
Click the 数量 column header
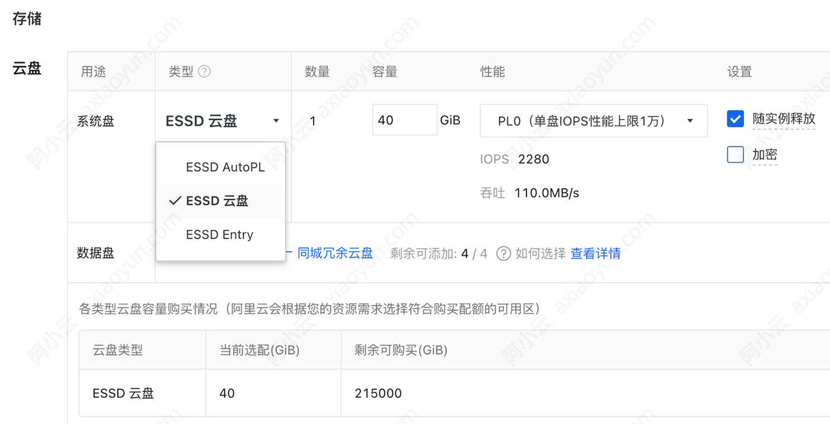click(317, 72)
